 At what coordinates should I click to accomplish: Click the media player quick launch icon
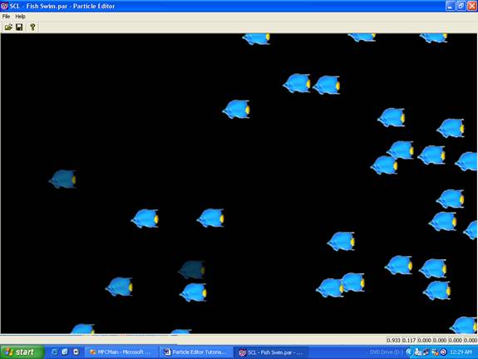pyautogui.click(x=76, y=352)
